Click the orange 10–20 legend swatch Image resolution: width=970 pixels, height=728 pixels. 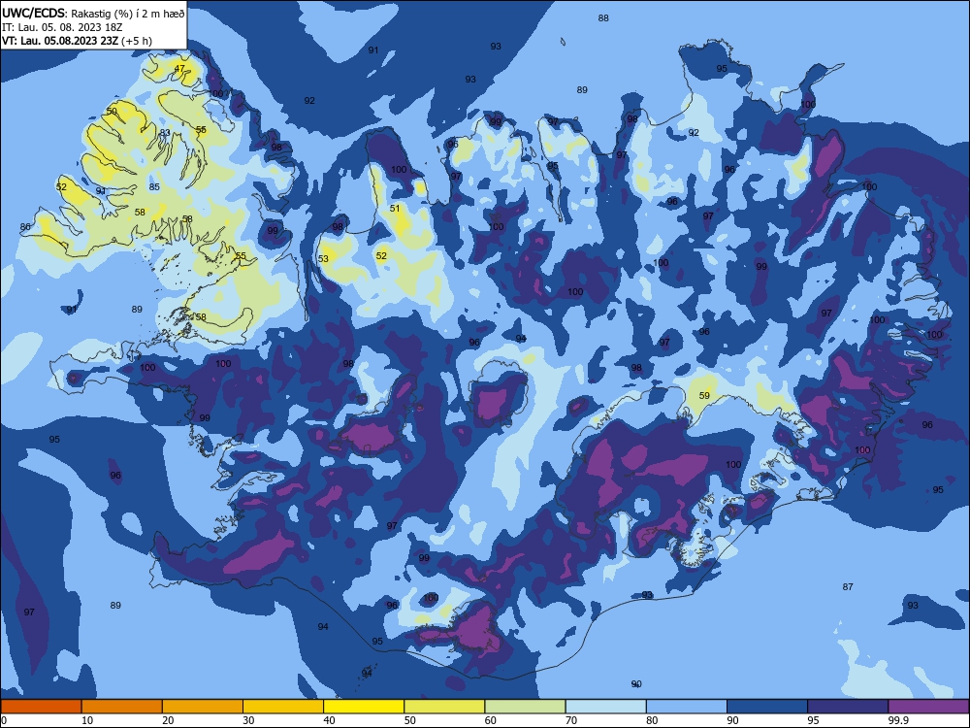pyautogui.click(x=122, y=707)
